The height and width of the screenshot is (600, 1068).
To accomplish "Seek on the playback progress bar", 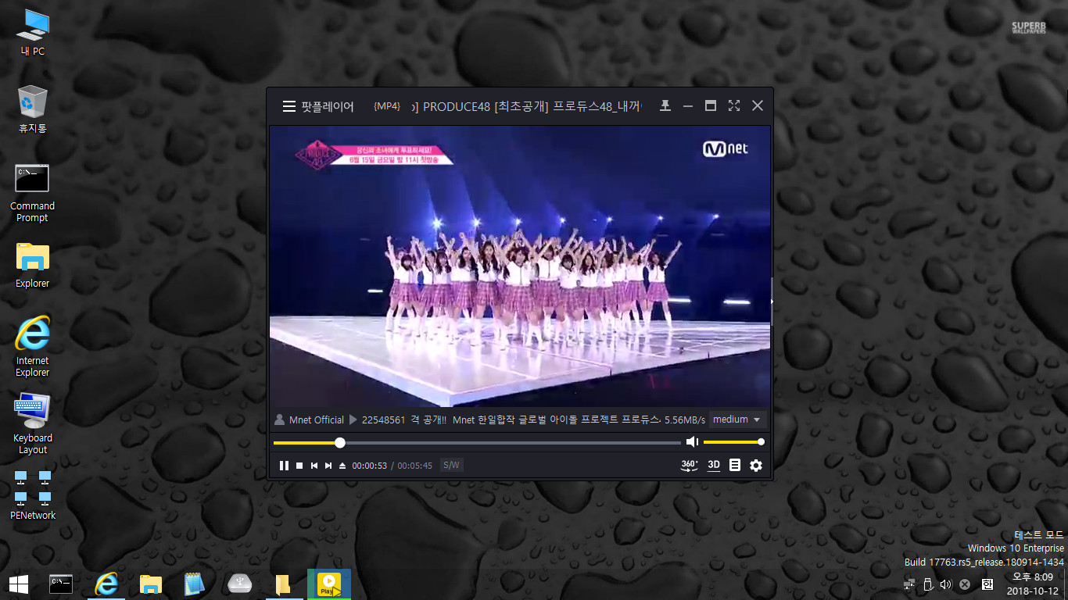I will tap(477, 442).
